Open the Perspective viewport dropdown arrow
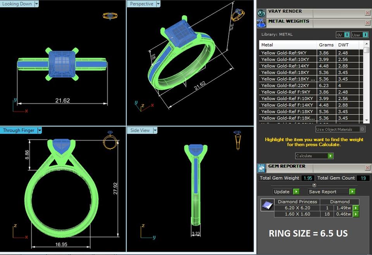This screenshot has height=255, width=372. [158, 4]
